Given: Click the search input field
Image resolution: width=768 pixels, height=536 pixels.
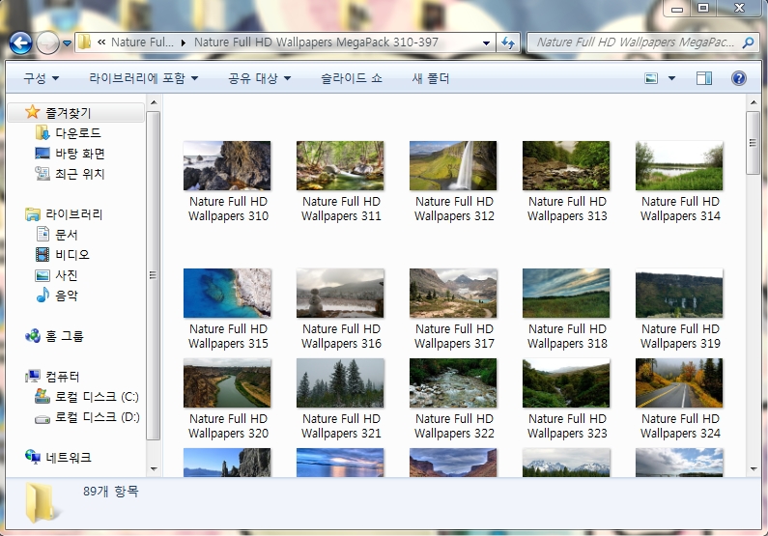Looking at the screenshot, I should click(633, 42).
